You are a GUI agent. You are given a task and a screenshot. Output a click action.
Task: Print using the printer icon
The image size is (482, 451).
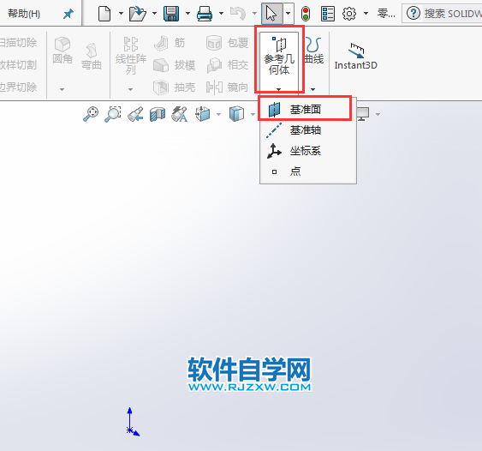coord(205,14)
